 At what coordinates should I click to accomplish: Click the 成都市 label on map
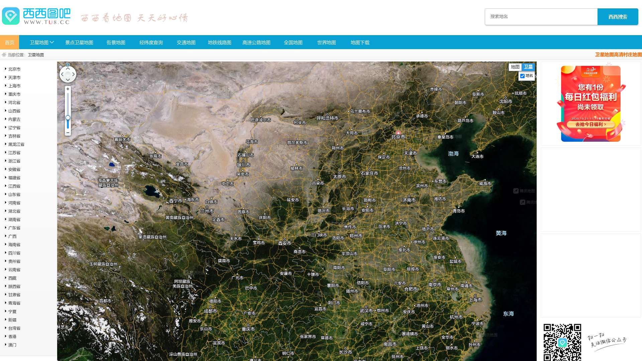pyautogui.click(x=210, y=311)
